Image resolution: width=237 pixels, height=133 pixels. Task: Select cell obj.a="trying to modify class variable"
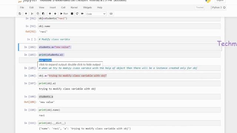click(x=129, y=76)
